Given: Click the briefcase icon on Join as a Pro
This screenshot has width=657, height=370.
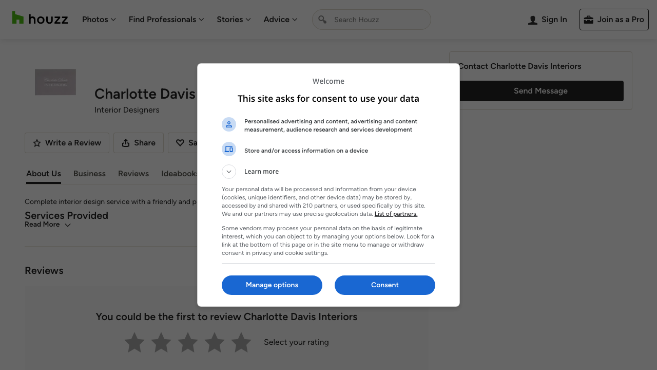Looking at the screenshot, I should (x=588, y=20).
